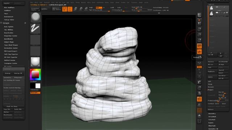Toggle the Floor grid button

click(x=199, y=52)
